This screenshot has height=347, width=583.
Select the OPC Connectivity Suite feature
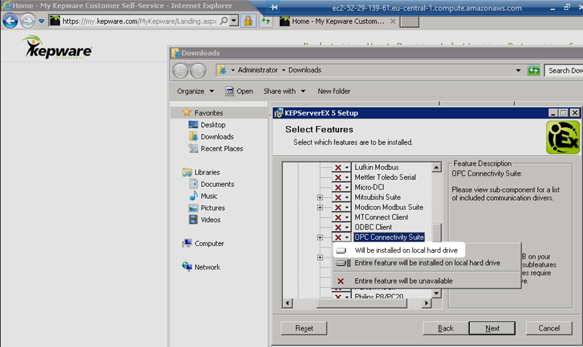click(x=389, y=237)
